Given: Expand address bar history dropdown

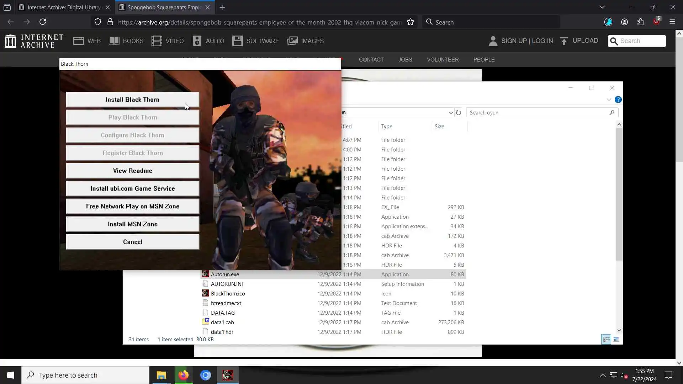Looking at the screenshot, I should [x=451, y=113].
